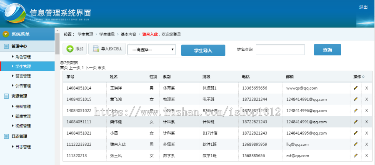The width and height of the screenshot is (375, 165).
Task: Click student number 14084051014
Action: coord(79,88)
